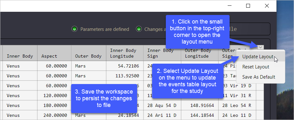Select Update Layout from the menu
Image resolution: width=294 pixels, height=120 pixels.
pos(261,57)
